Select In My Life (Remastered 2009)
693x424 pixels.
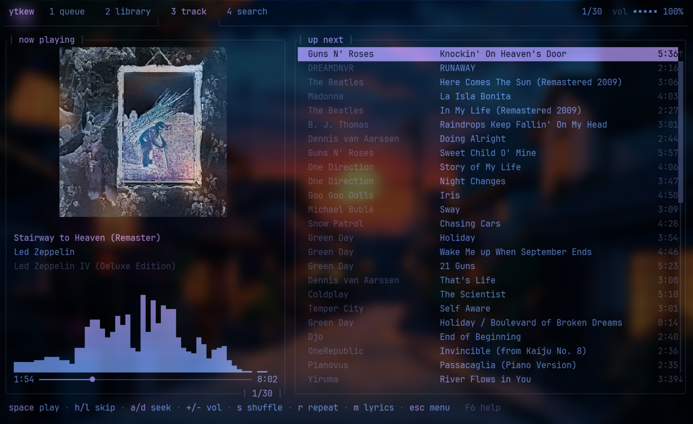click(x=488, y=110)
